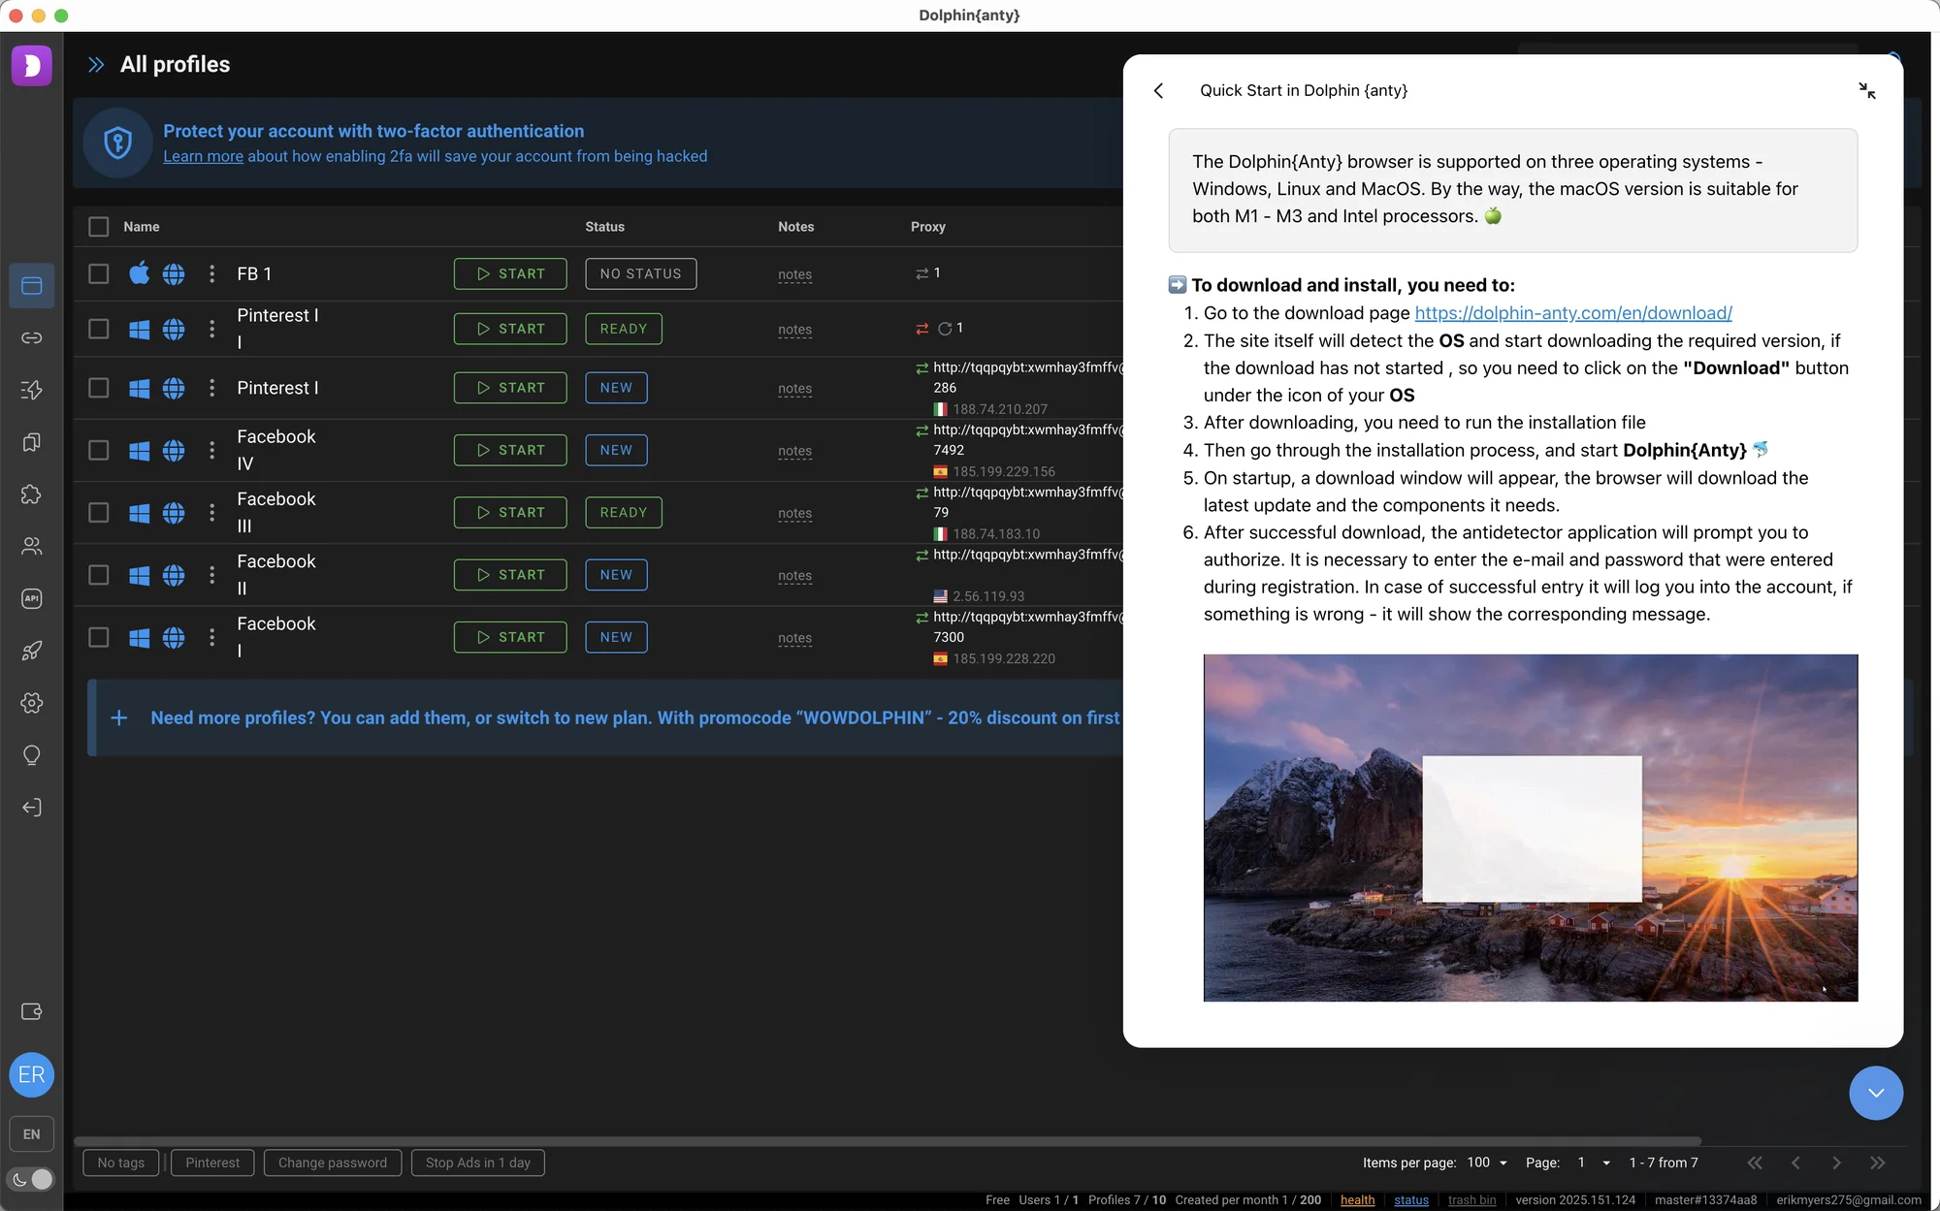Click Windows icon for Facebook I row
1940x1211 pixels.
(x=139, y=638)
